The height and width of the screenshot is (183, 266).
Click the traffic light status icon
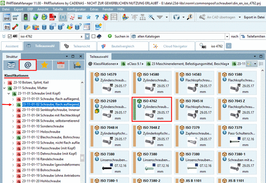tap(26, 17)
